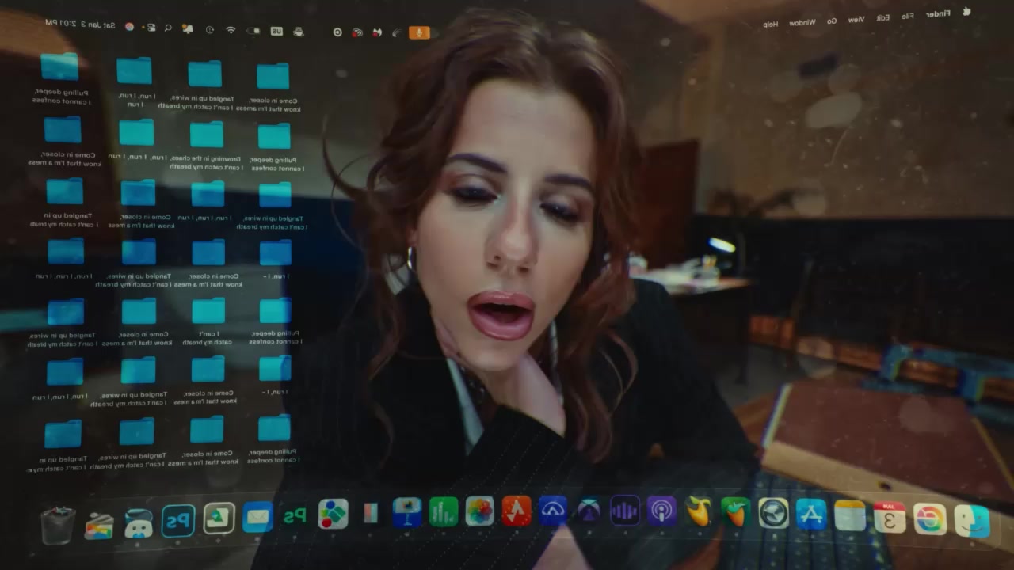This screenshot has height=570, width=1014.
Task: Open Finder from the dock
Action: pos(971,519)
